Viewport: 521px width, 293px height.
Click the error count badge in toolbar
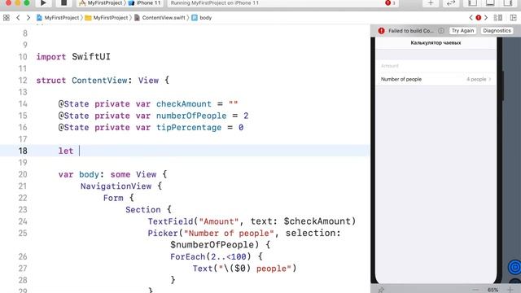(x=390, y=3)
